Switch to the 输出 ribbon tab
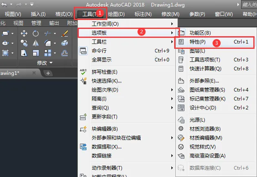Screen dimensions: 257x177 pyautogui.click(x=54, y=23)
